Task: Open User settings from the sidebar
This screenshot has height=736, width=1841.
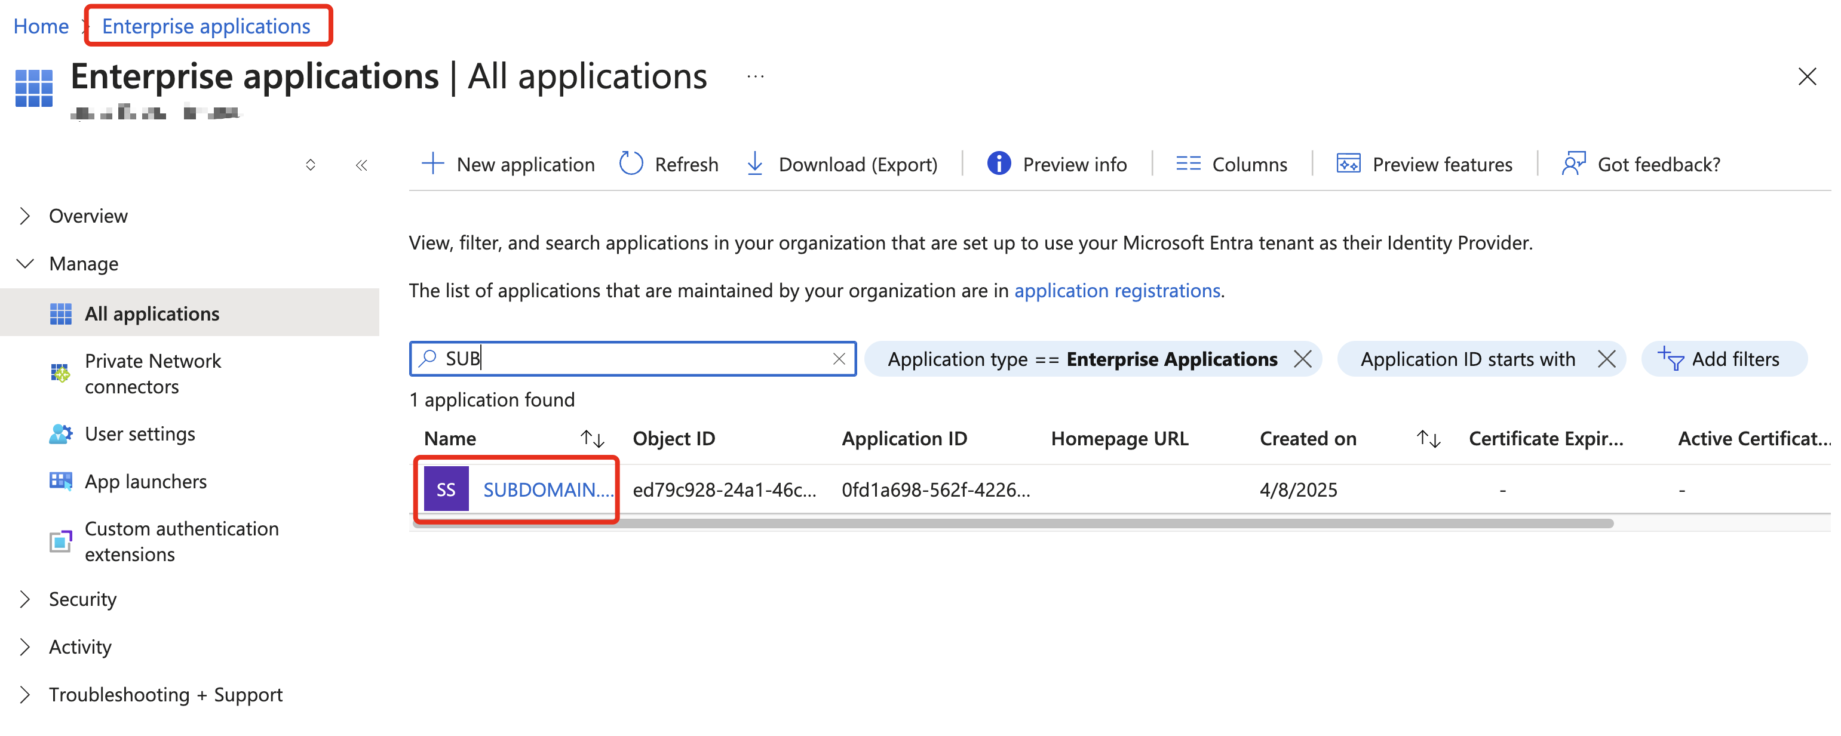Action: pyautogui.click(x=140, y=433)
